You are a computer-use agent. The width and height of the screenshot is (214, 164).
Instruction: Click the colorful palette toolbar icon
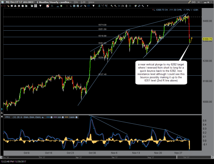[x=135, y=6]
